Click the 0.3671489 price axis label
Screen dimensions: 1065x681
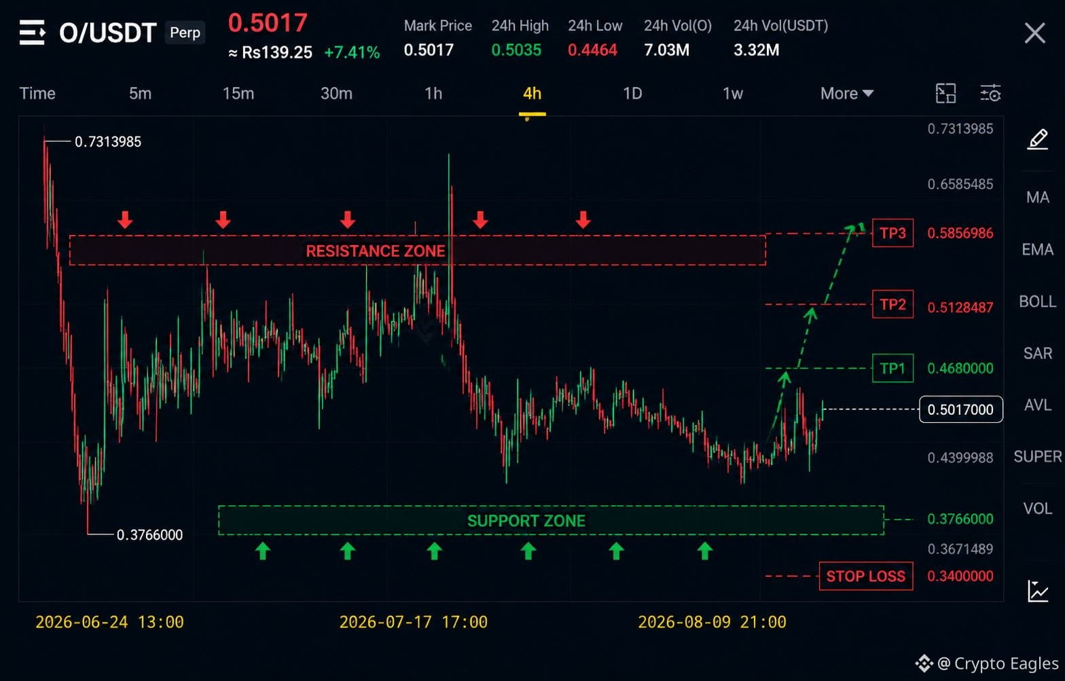(x=960, y=549)
